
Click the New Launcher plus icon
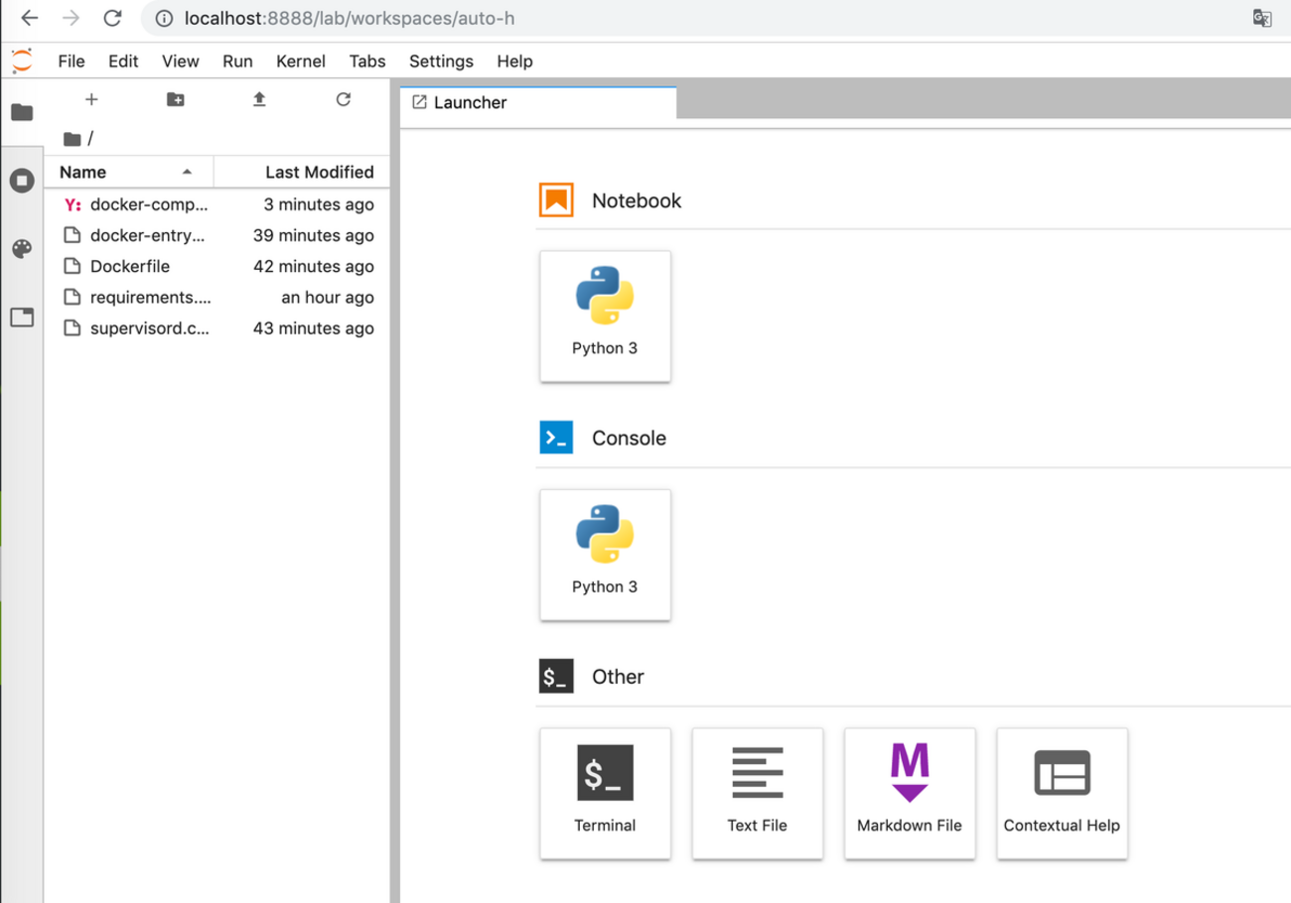point(91,99)
